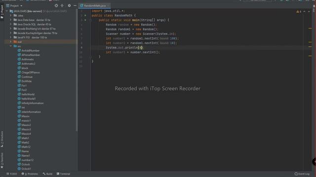Image resolution: width=316 pixels, height=177 pixels.
Task: Go to next highlighted problem arrow
Action: 309,12
